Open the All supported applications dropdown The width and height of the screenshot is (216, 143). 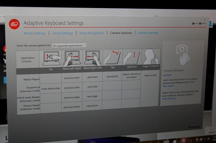click(x=69, y=45)
